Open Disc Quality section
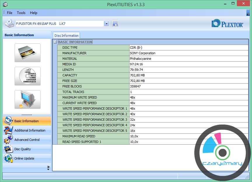Image resolution: width=252 pixels, height=182 pixels. coord(22,149)
